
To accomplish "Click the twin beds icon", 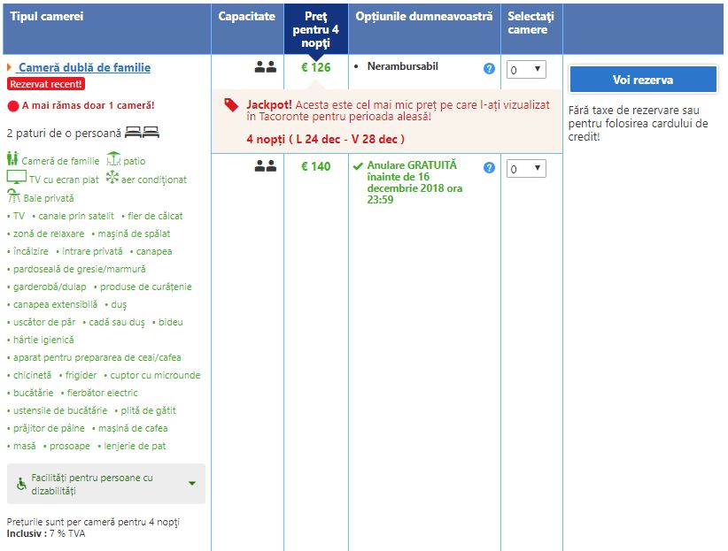I will (142, 133).
